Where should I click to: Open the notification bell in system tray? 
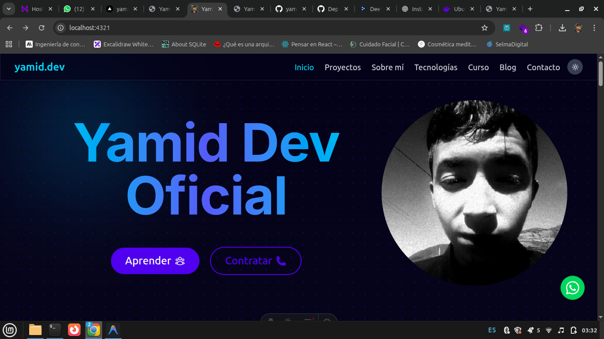(x=531, y=330)
